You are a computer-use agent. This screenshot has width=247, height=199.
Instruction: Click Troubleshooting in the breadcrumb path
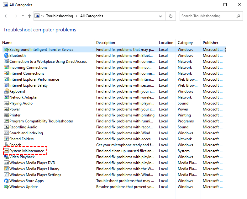(59, 16)
